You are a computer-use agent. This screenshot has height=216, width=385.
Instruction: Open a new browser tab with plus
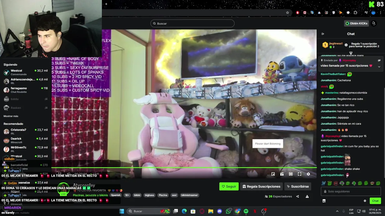tap(106, 4)
